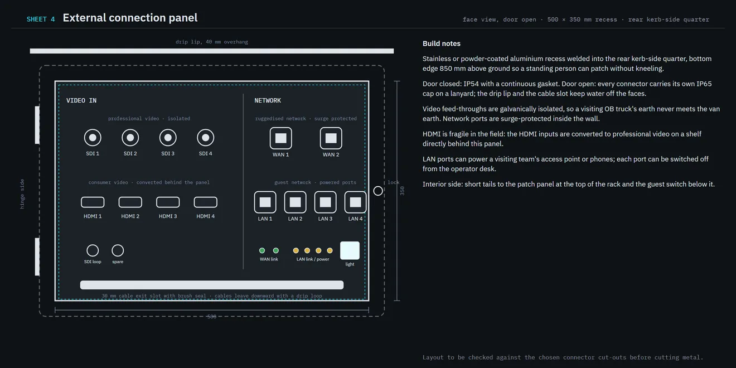The width and height of the screenshot is (736, 368).
Task: Click the LAN 1 port symbol
Action: tap(265, 202)
